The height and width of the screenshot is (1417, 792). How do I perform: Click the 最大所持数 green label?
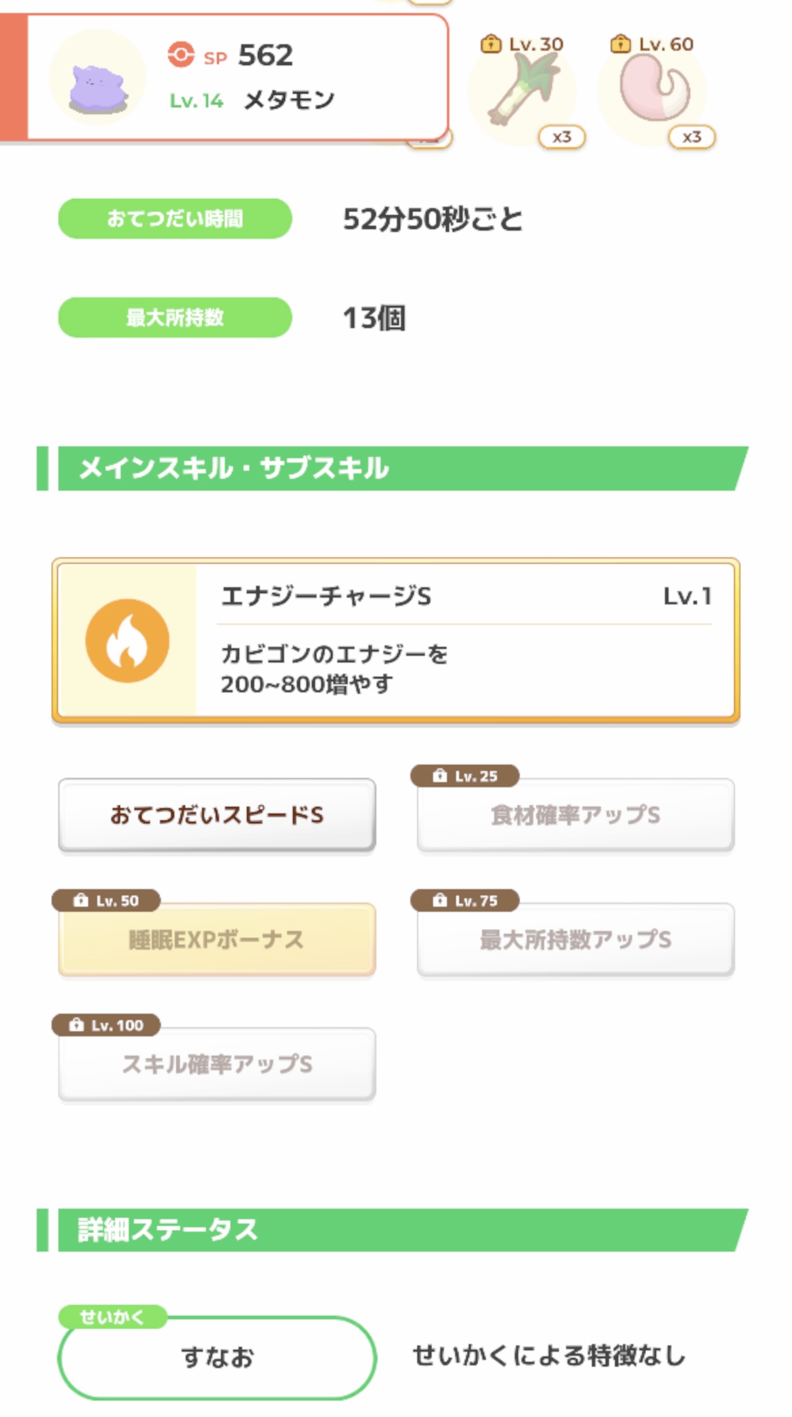pos(175,318)
